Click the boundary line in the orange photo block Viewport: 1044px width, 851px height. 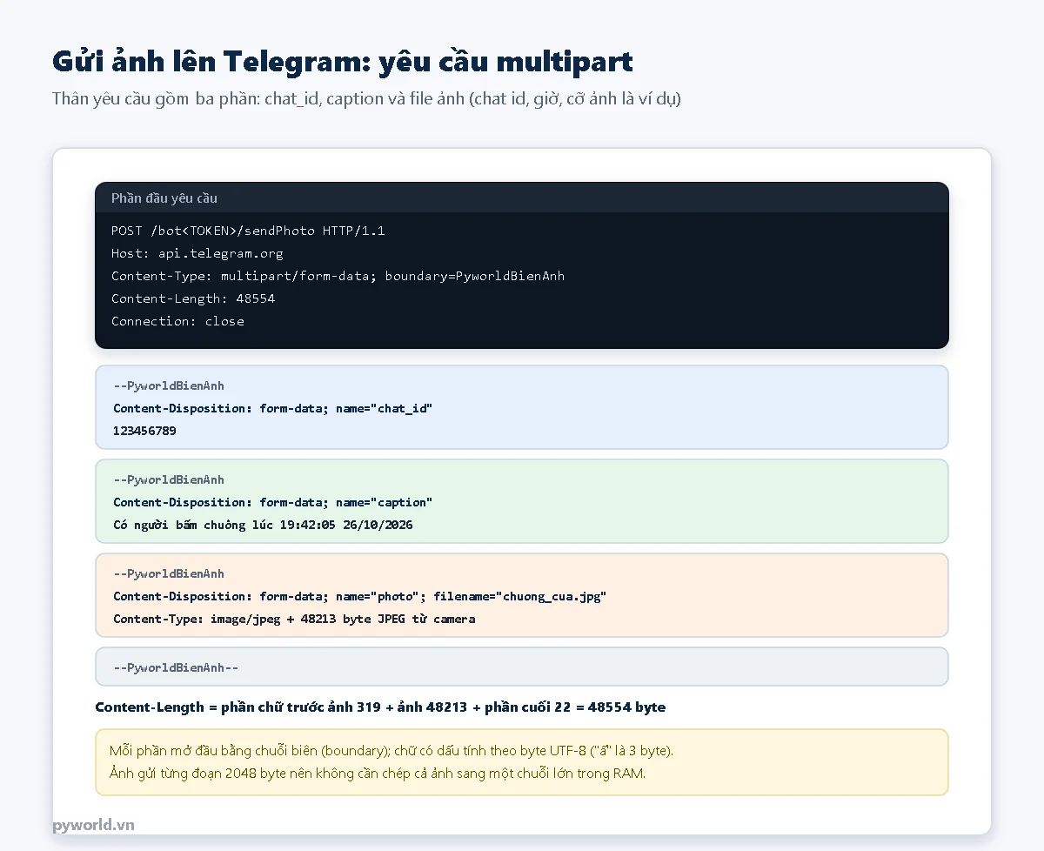coord(169,573)
